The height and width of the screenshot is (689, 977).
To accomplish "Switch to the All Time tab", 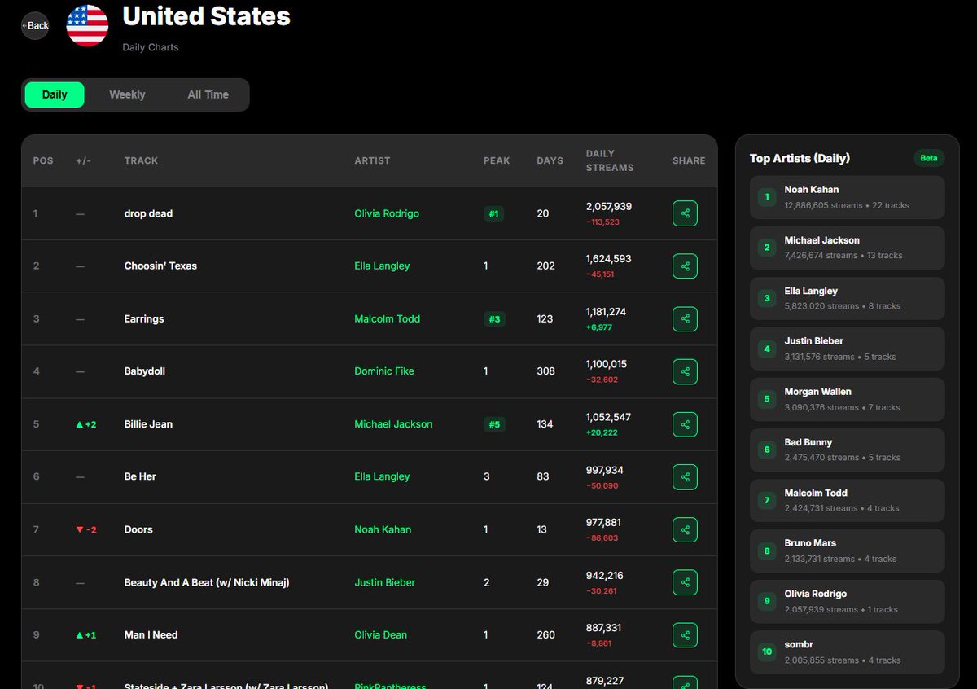I will pos(208,94).
